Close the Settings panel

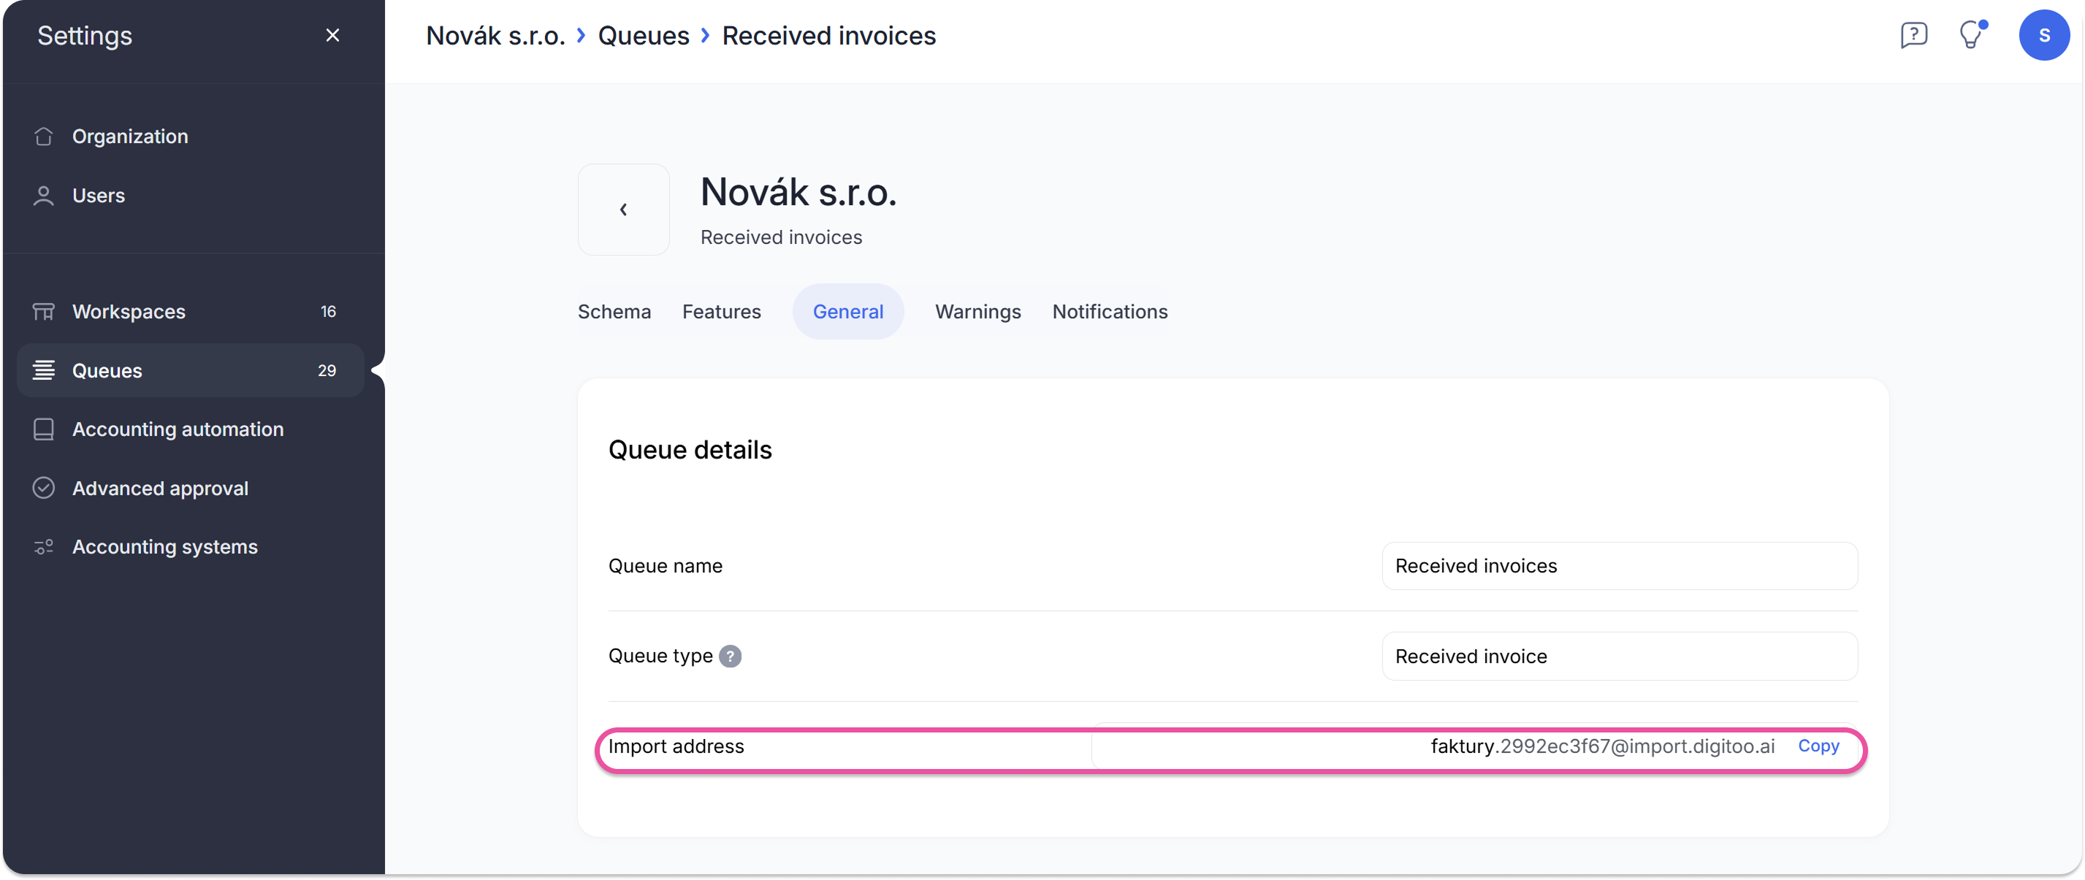[x=332, y=36]
